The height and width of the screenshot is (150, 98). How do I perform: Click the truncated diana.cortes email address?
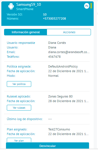[69, 52]
